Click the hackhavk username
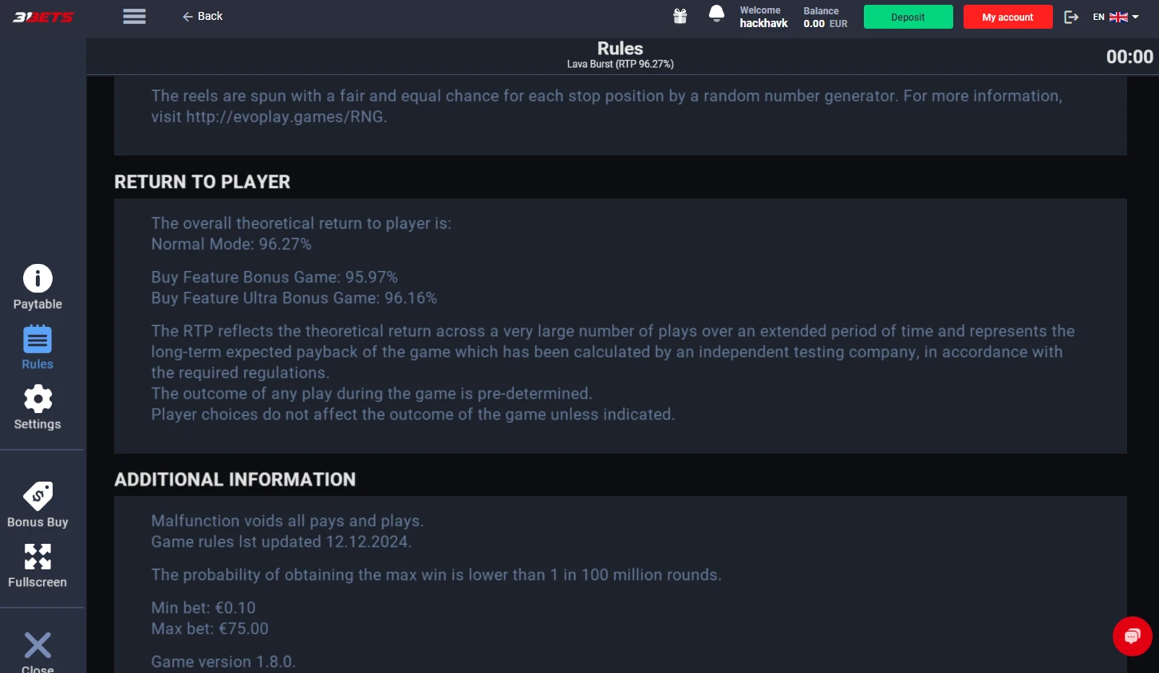The height and width of the screenshot is (673, 1159). click(x=763, y=23)
